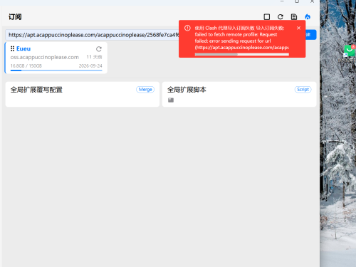Click the '11 天前' update time
Screen dimensions: 356x267
(x=94, y=57)
